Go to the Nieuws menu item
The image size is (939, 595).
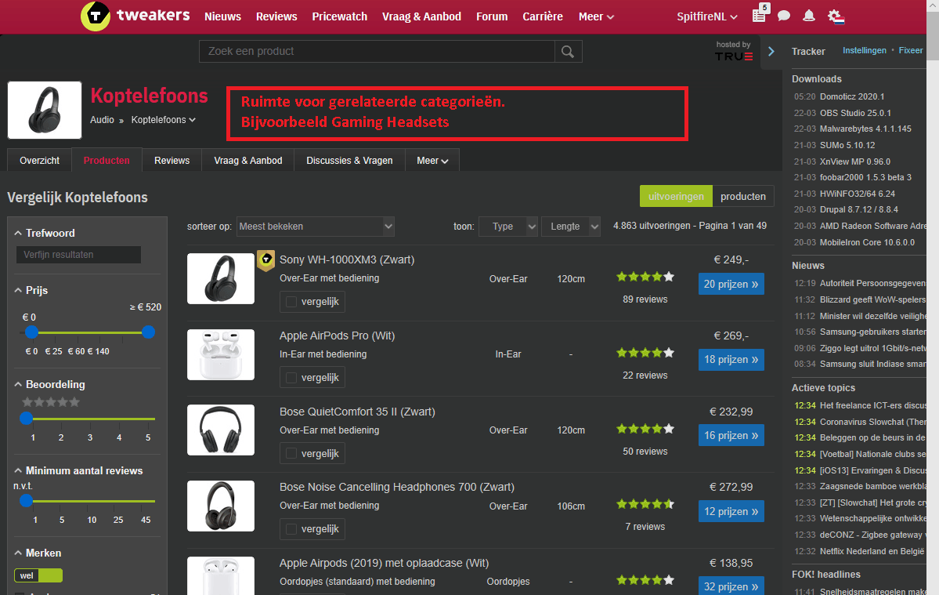pos(222,16)
